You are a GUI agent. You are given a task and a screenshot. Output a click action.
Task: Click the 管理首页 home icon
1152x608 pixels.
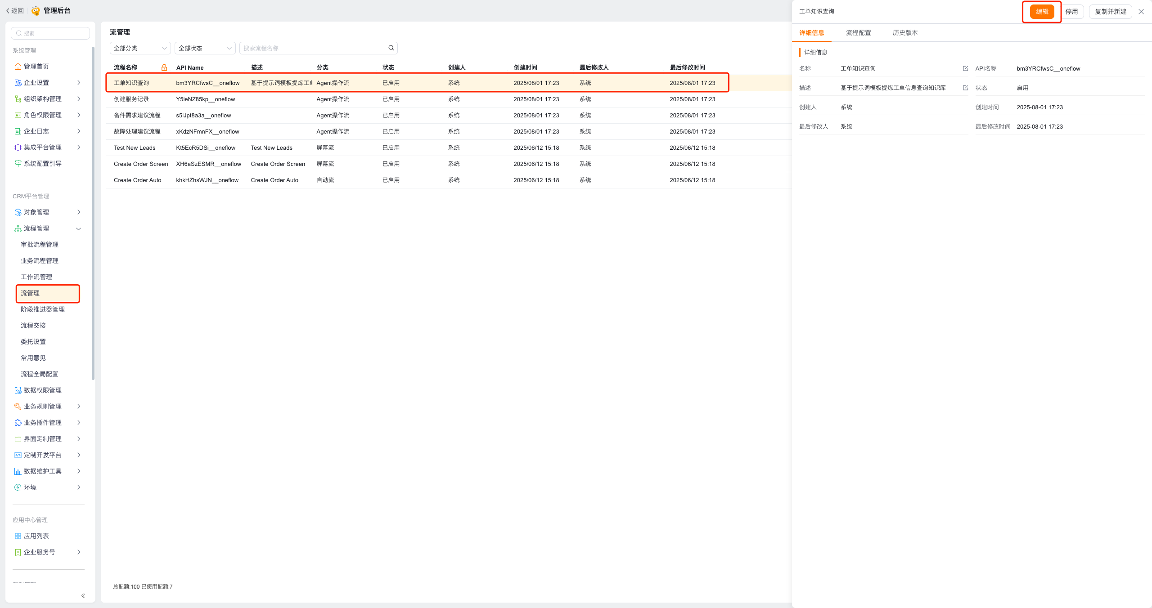(18, 67)
